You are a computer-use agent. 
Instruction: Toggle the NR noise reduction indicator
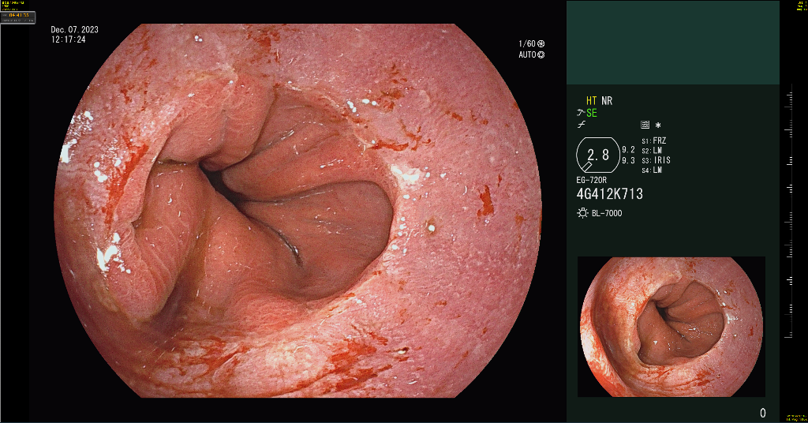pyautogui.click(x=607, y=101)
